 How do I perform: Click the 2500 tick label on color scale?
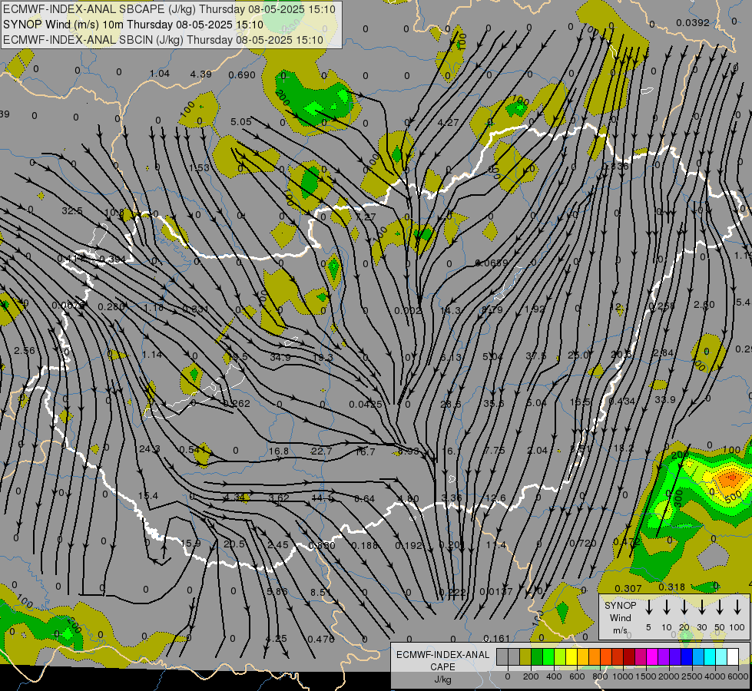692,676
